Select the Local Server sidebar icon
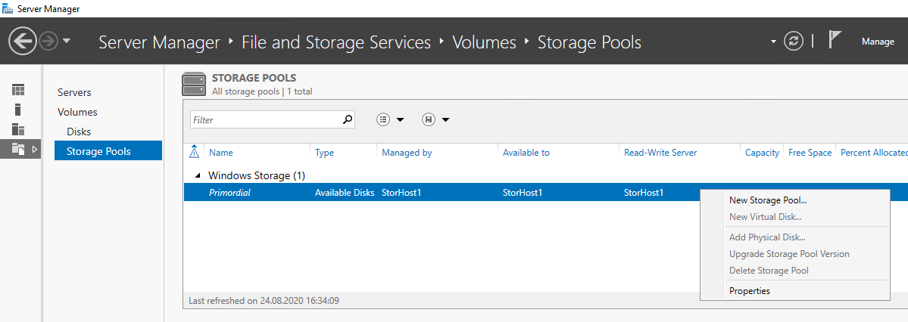The width and height of the screenshot is (908, 322). [x=18, y=110]
